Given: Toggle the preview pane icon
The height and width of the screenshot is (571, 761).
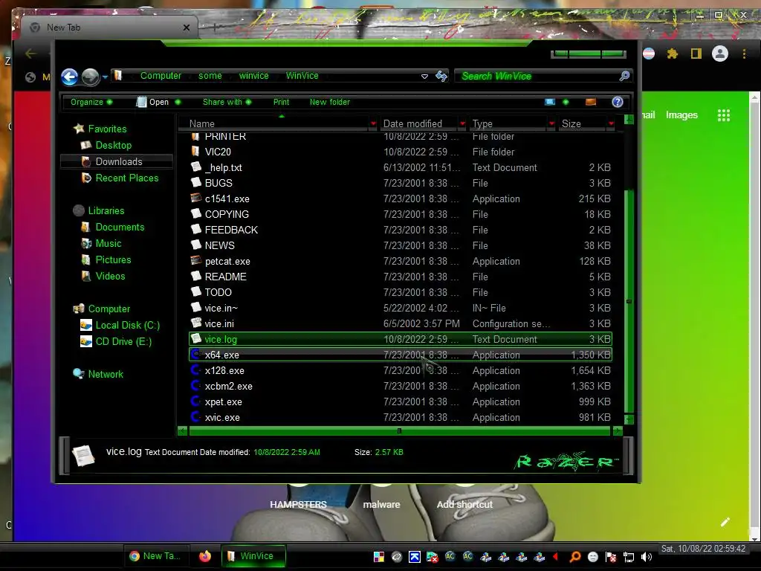Looking at the screenshot, I should (x=591, y=102).
